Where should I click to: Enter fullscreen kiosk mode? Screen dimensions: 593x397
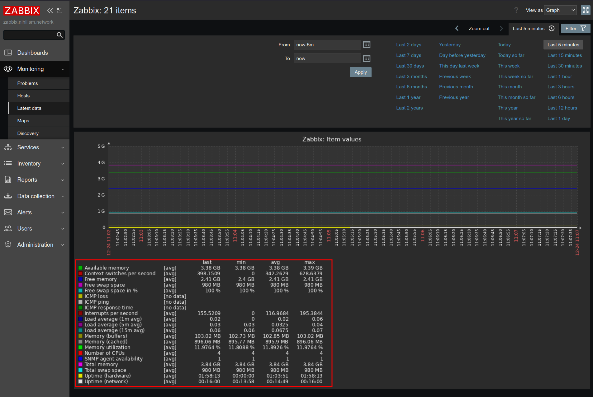pos(586,10)
